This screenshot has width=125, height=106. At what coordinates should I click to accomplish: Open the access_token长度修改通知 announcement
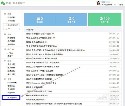click(x=41, y=83)
